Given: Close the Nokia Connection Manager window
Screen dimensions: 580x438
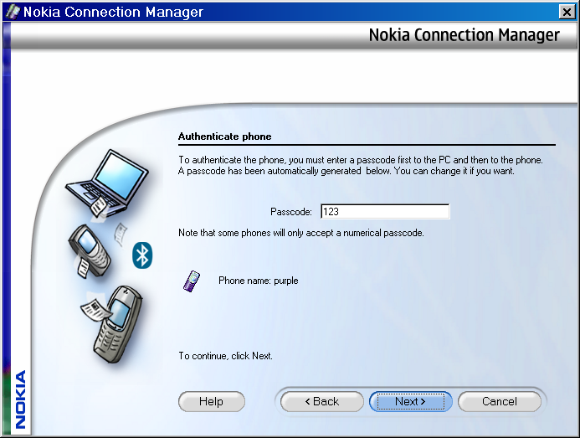Looking at the screenshot, I should 567,12.
